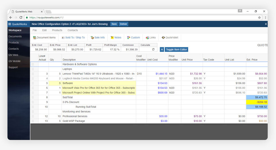Click the blue A button
Viewport: 276px width, 150px height.
[162, 50]
